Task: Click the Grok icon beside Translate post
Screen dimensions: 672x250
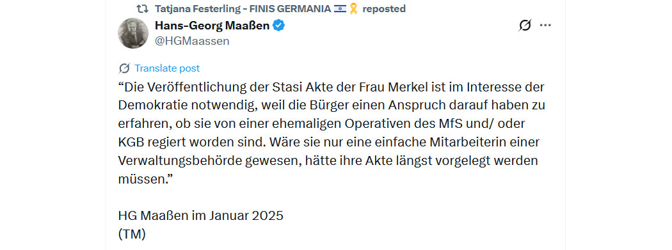Action: (x=124, y=68)
